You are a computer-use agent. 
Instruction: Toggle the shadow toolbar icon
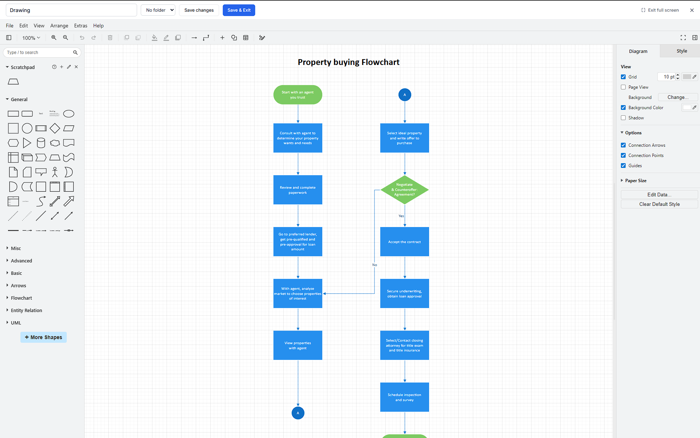[178, 38]
